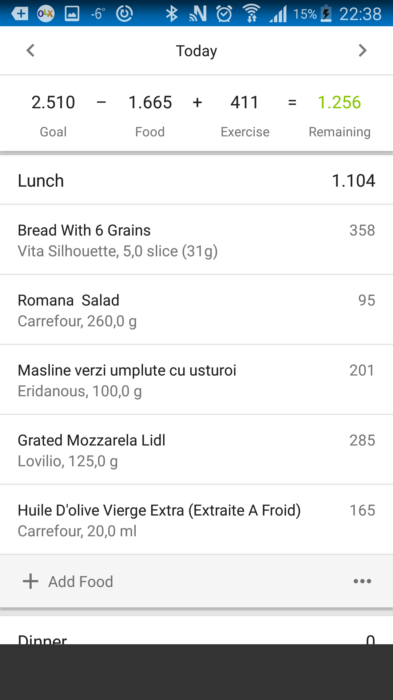Open Romana Salad food entry
This screenshot has height=700, width=393.
pyautogui.click(x=196, y=310)
